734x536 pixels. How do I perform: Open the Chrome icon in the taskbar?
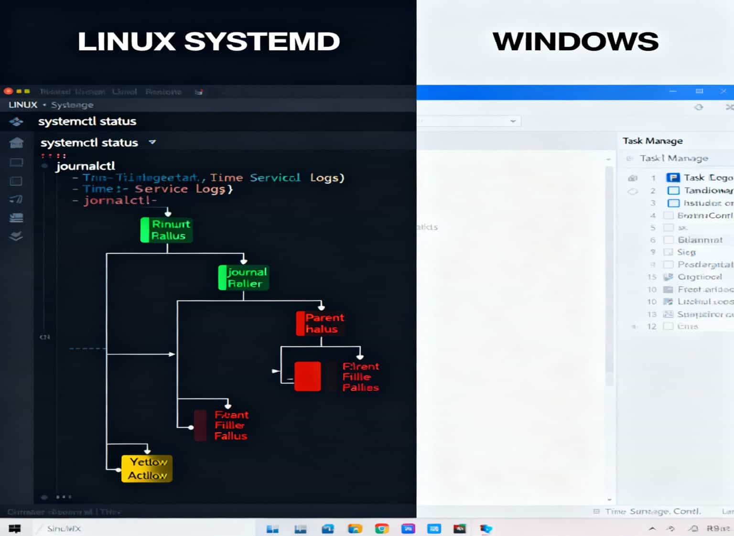(382, 528)
